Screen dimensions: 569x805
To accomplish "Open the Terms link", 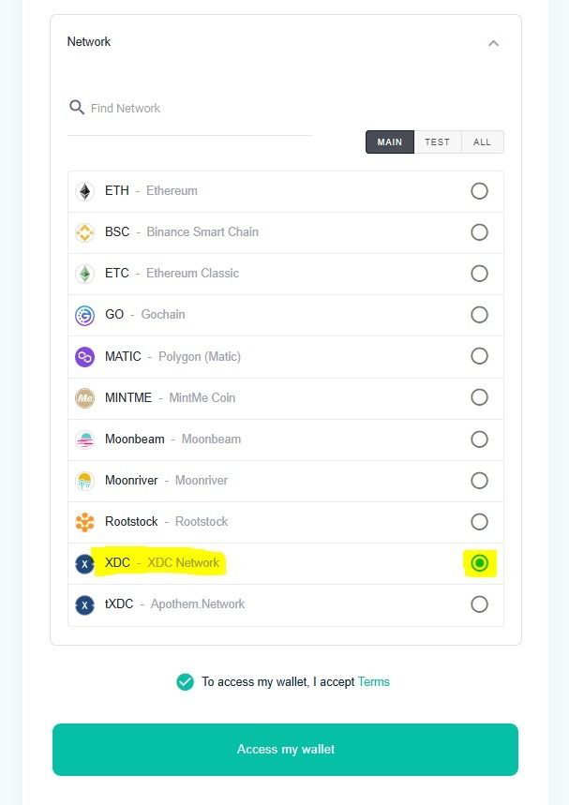I will click(374, 682).
